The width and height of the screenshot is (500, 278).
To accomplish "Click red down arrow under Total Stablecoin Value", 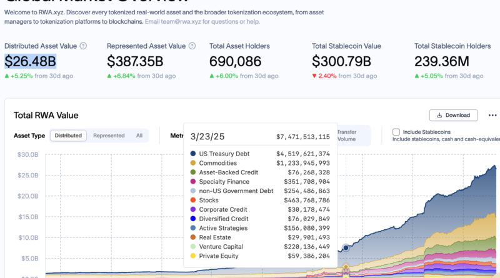I will 315,76.
